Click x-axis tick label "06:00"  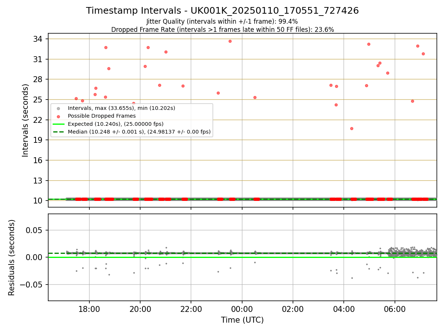[395, 309]
